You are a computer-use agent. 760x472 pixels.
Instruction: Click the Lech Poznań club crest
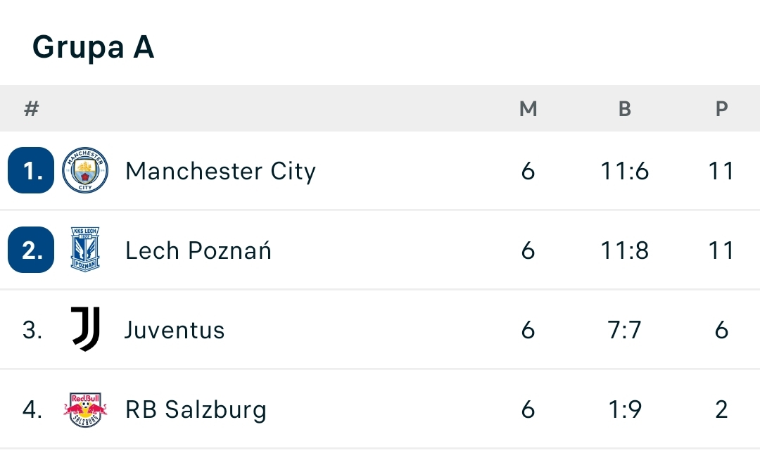tap(85, 250)
